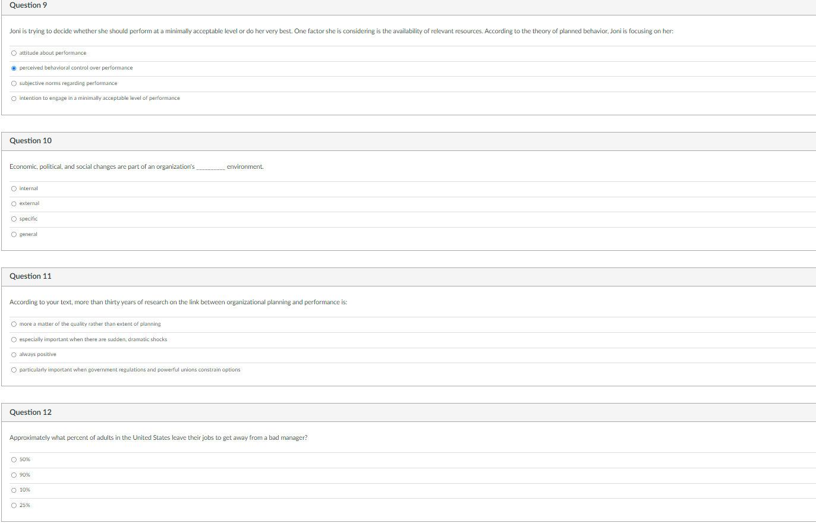Select 'always positive' answer

14,355
